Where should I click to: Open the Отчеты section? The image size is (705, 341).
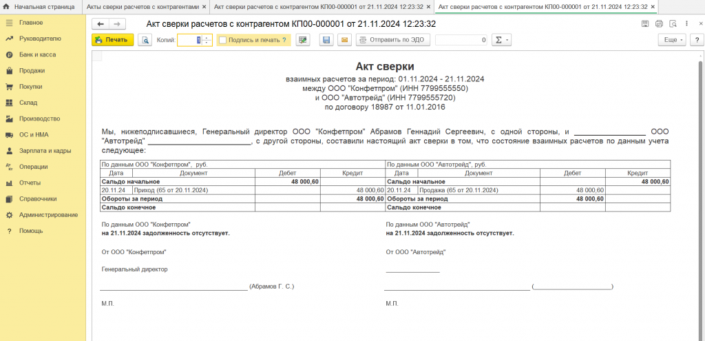tap(30, 183)
